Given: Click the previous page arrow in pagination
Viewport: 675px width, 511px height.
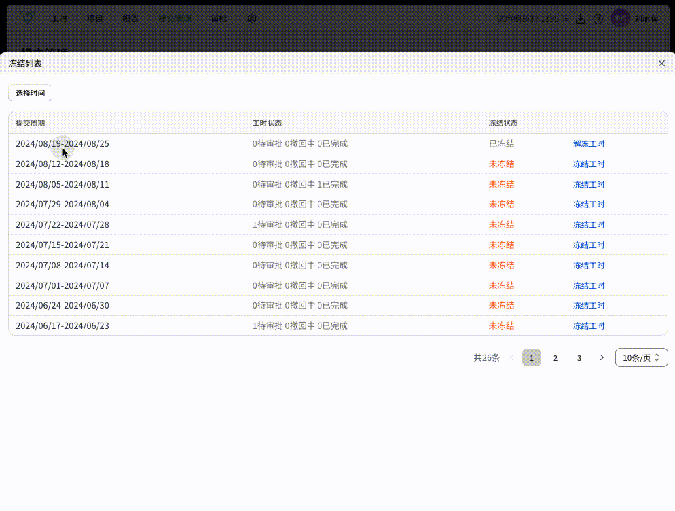Looking at the screenshot, I should tap(511, 357).
